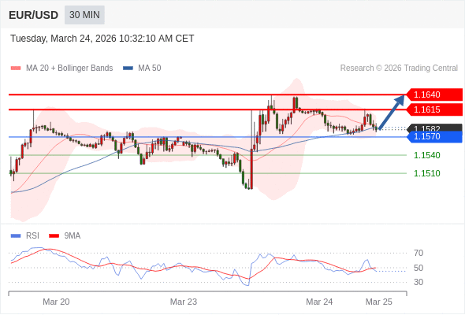Click the EUR/USD pair title
The height and width of the screenshot is (315, 465).
pyautogui.click(x=34, y=15)
